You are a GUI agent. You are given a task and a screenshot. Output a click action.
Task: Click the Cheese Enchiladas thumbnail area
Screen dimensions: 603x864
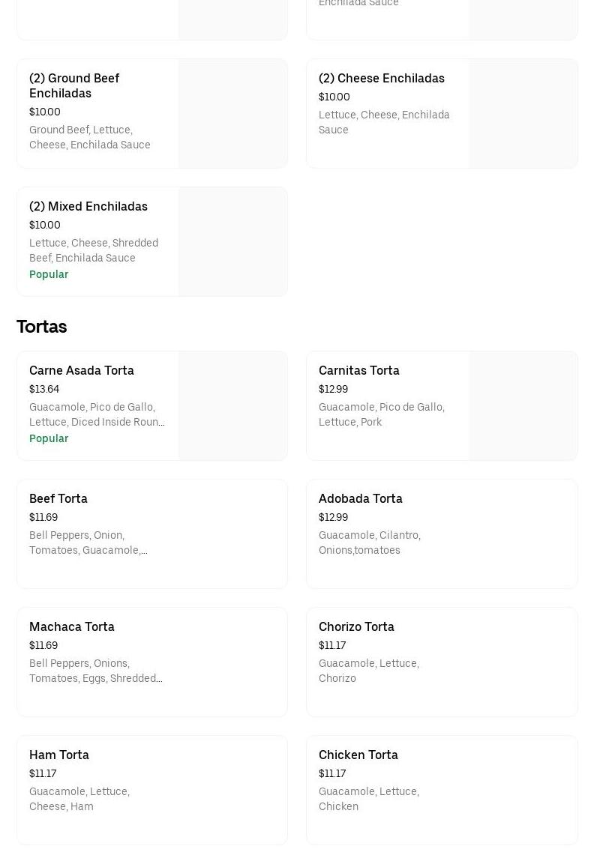click(x=523, y=114)
